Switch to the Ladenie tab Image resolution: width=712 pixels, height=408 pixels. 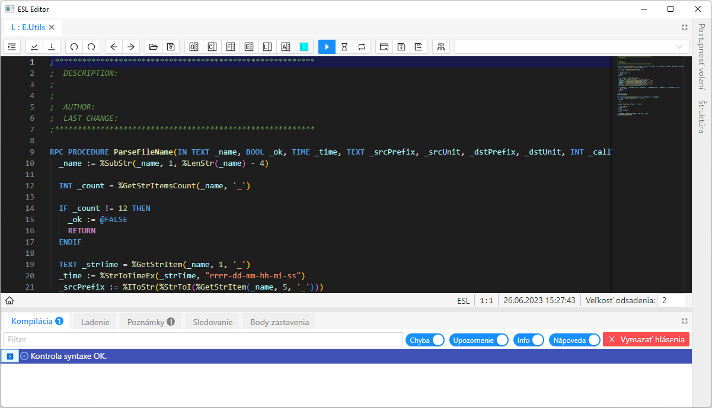pos(95,322)
